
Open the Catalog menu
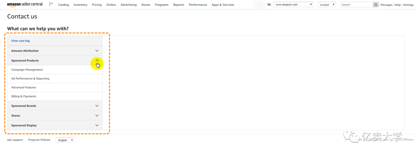click(x=64, y=5)
